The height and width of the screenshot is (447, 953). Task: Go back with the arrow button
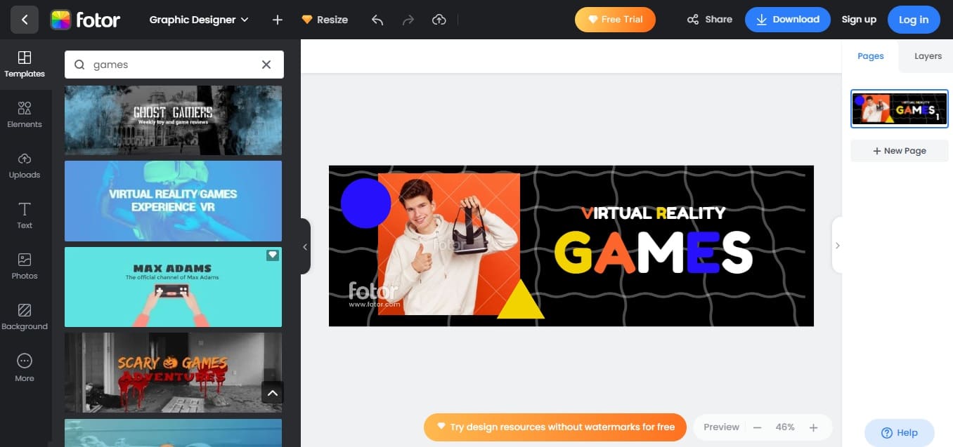25,20
